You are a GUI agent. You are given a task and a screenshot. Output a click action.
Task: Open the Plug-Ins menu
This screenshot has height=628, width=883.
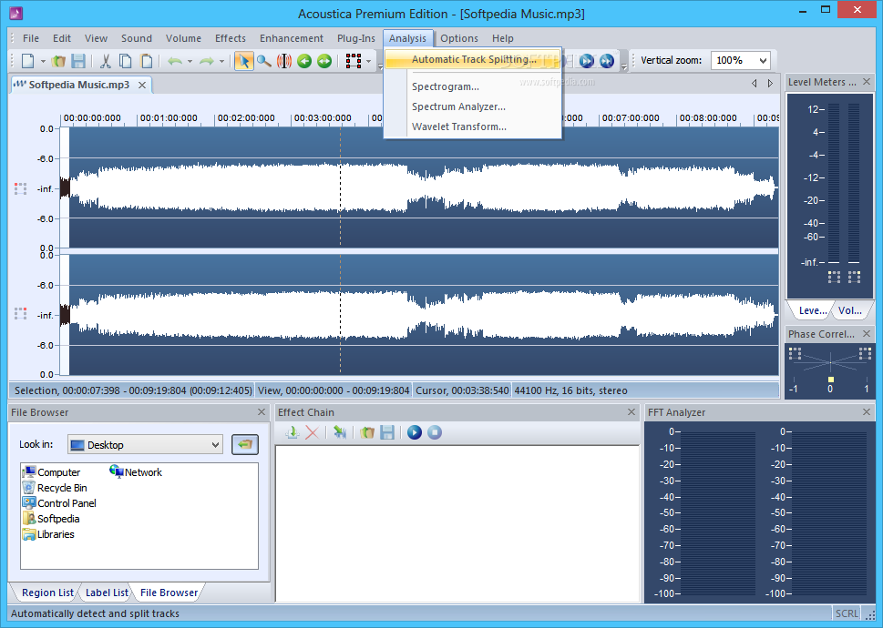click(x=356, y=38)
